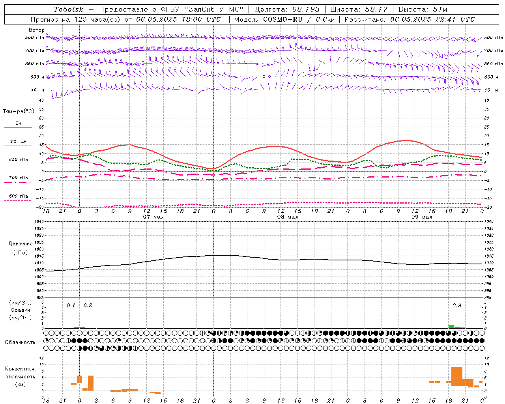Click the 09 мая date label
The width and height of the screenshot is (505, 404).
tap(422, 217)
